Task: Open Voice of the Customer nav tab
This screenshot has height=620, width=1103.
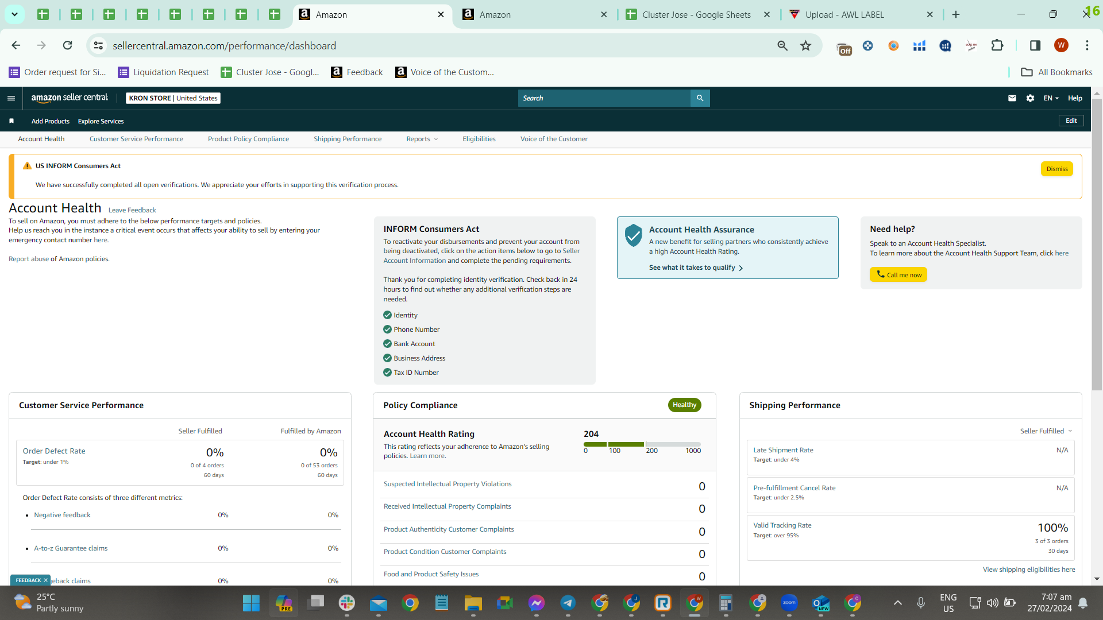Action: click(554, 139)
